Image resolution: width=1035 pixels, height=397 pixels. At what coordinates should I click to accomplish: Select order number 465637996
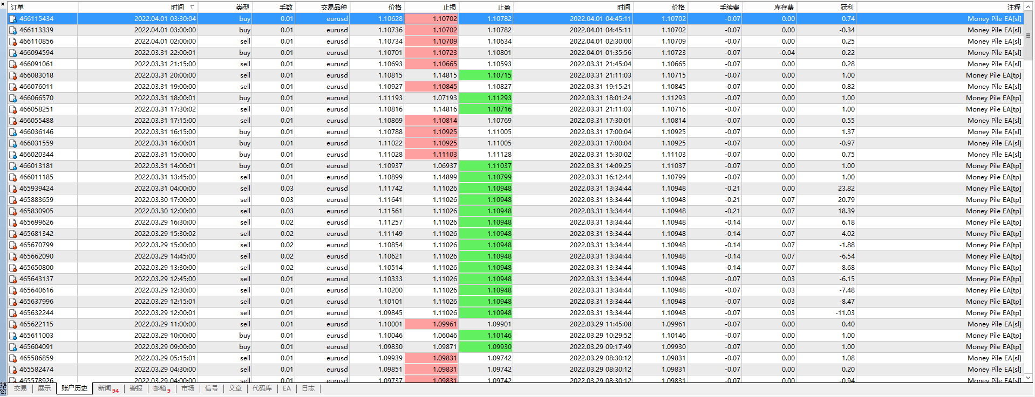[36, 302]
